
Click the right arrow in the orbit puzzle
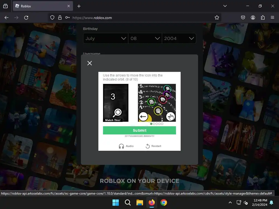pos(171,116)
